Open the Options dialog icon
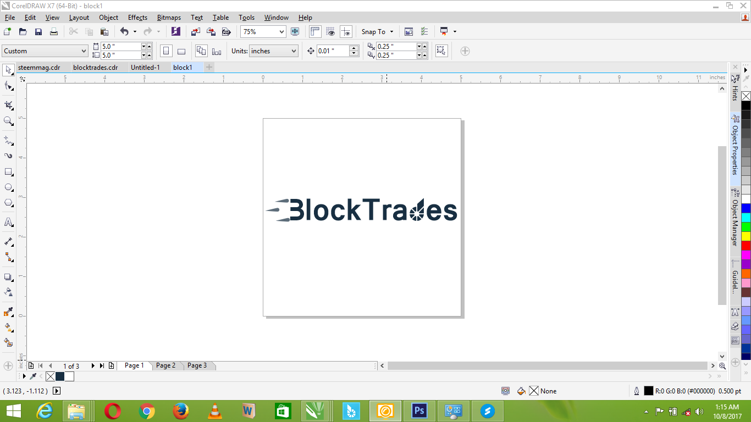Screen dimensions: 751x422 tap(424, 32)
